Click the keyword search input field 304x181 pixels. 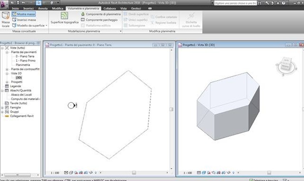pos(236,3)
